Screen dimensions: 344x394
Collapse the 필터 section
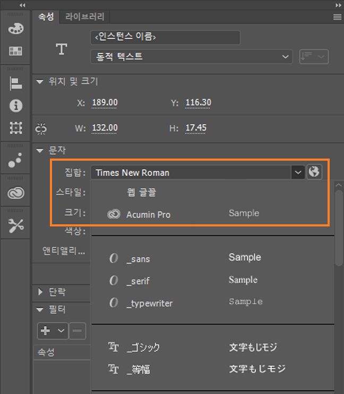click(x=40, y=310)
